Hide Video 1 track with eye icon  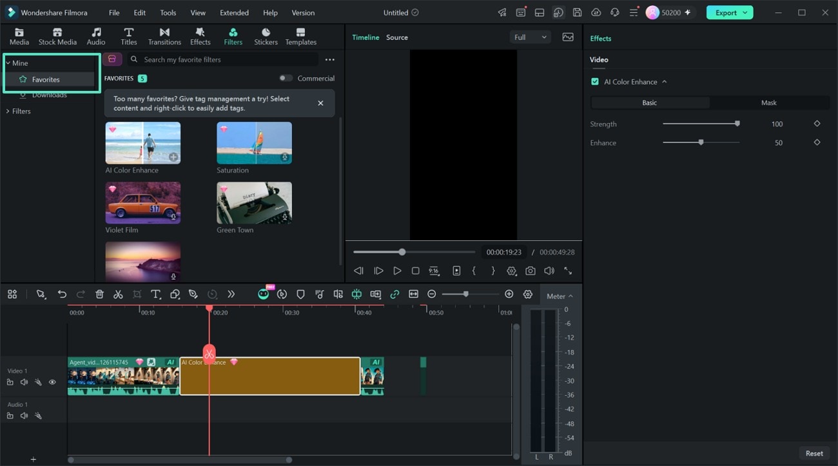point(52,382)
